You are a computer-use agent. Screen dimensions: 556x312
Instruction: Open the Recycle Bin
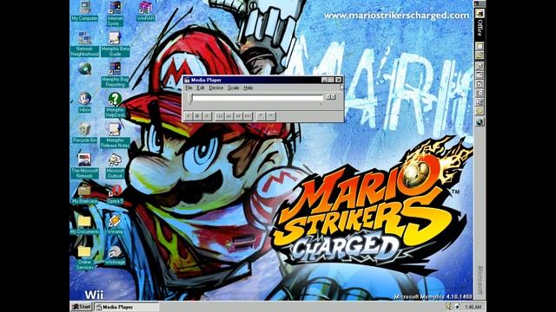[85, 133]
